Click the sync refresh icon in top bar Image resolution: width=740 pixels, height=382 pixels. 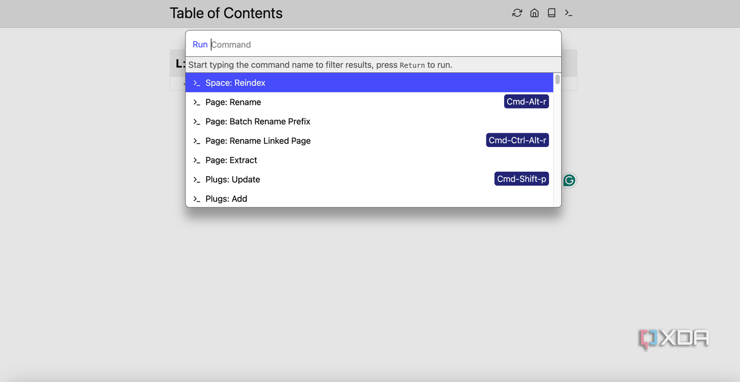click(x=517, y=13)
